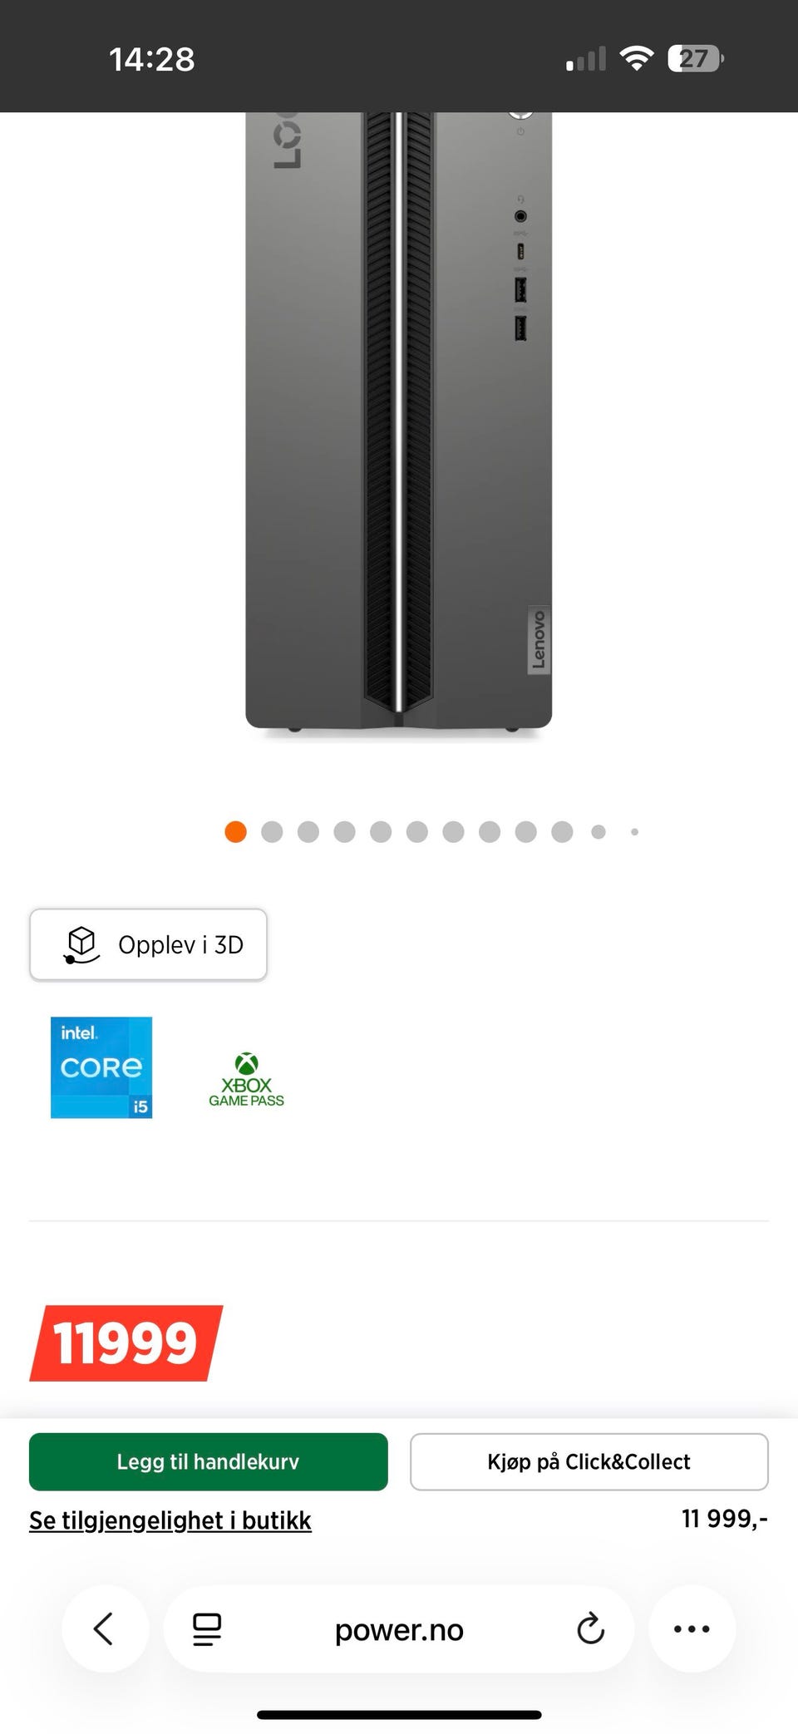Tap the red 11999 price tag
Image resolution: width=798 pixels, height=1734 pixels.
click(126, 1343)
